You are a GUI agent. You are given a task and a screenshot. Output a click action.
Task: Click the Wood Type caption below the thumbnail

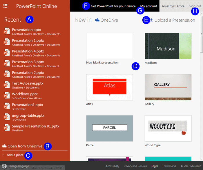coord(153,145)
